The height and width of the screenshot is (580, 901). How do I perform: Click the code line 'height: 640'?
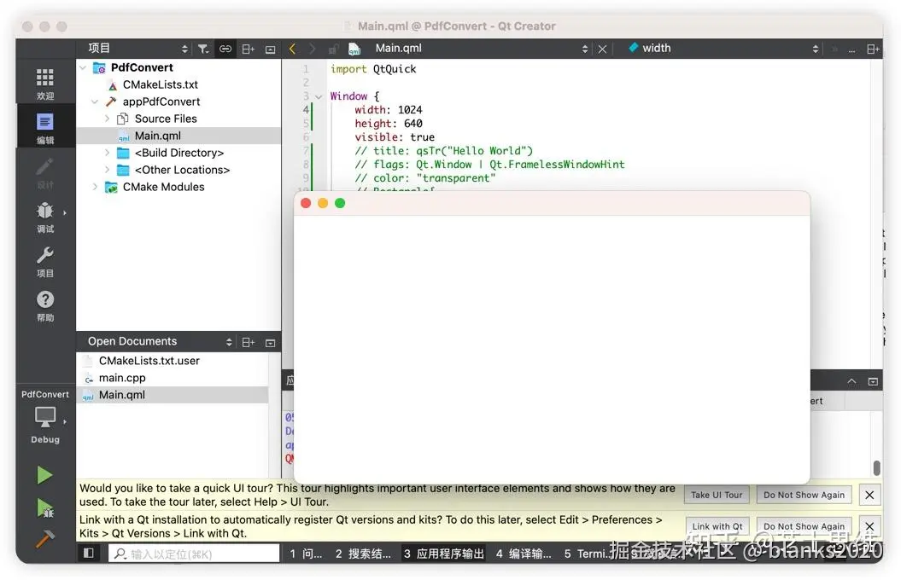click(388, 124)
